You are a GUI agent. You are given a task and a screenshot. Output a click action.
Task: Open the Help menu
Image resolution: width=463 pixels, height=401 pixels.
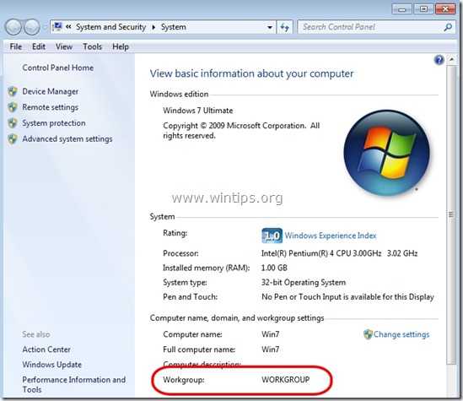(121, 46)
